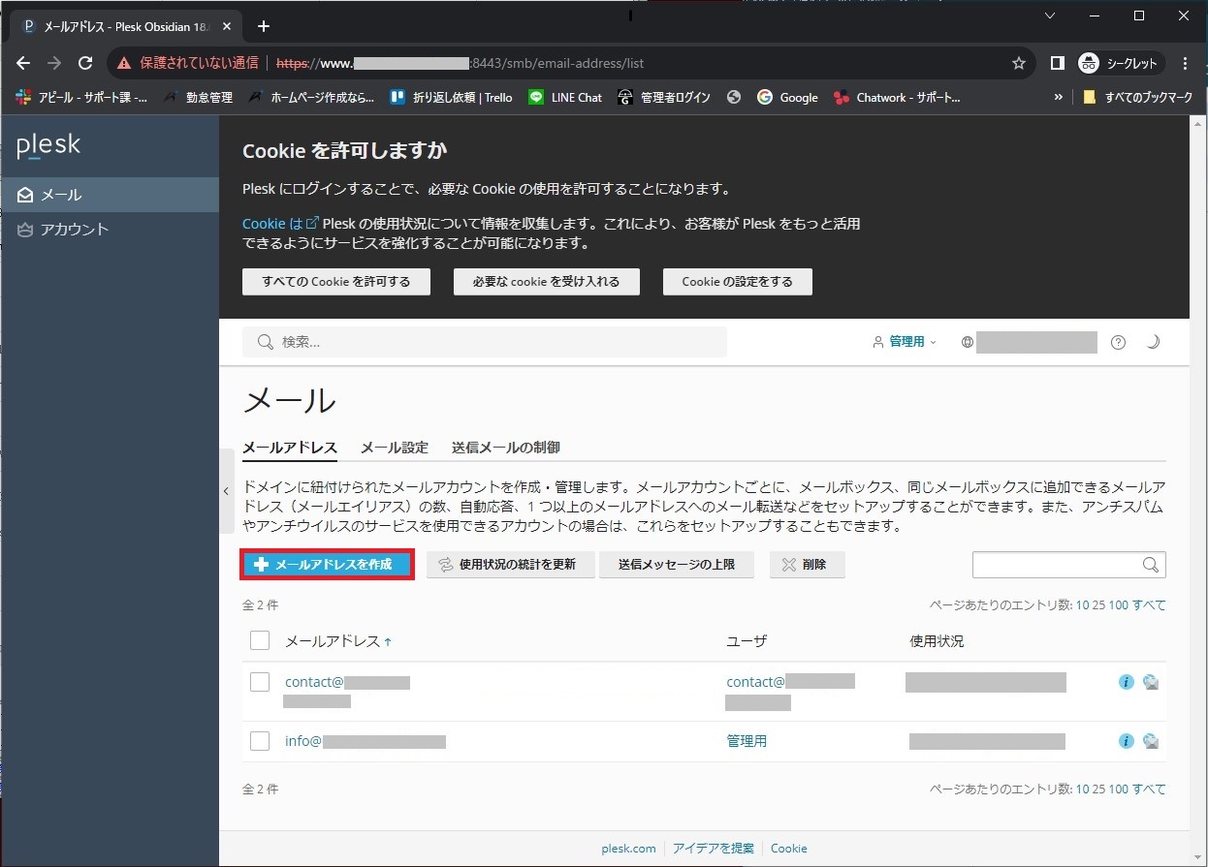The image size is (1208, 867).
Task: Click the top 検索 search field
Action: tap(485, 342)
